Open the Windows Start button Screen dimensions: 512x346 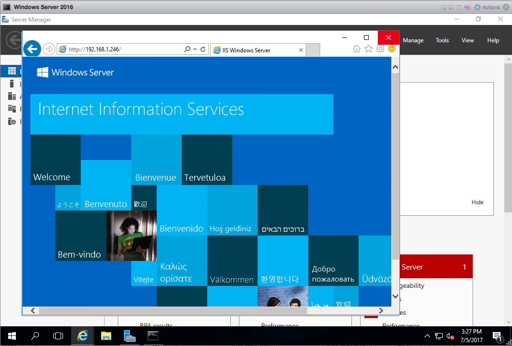click(12, 336)
